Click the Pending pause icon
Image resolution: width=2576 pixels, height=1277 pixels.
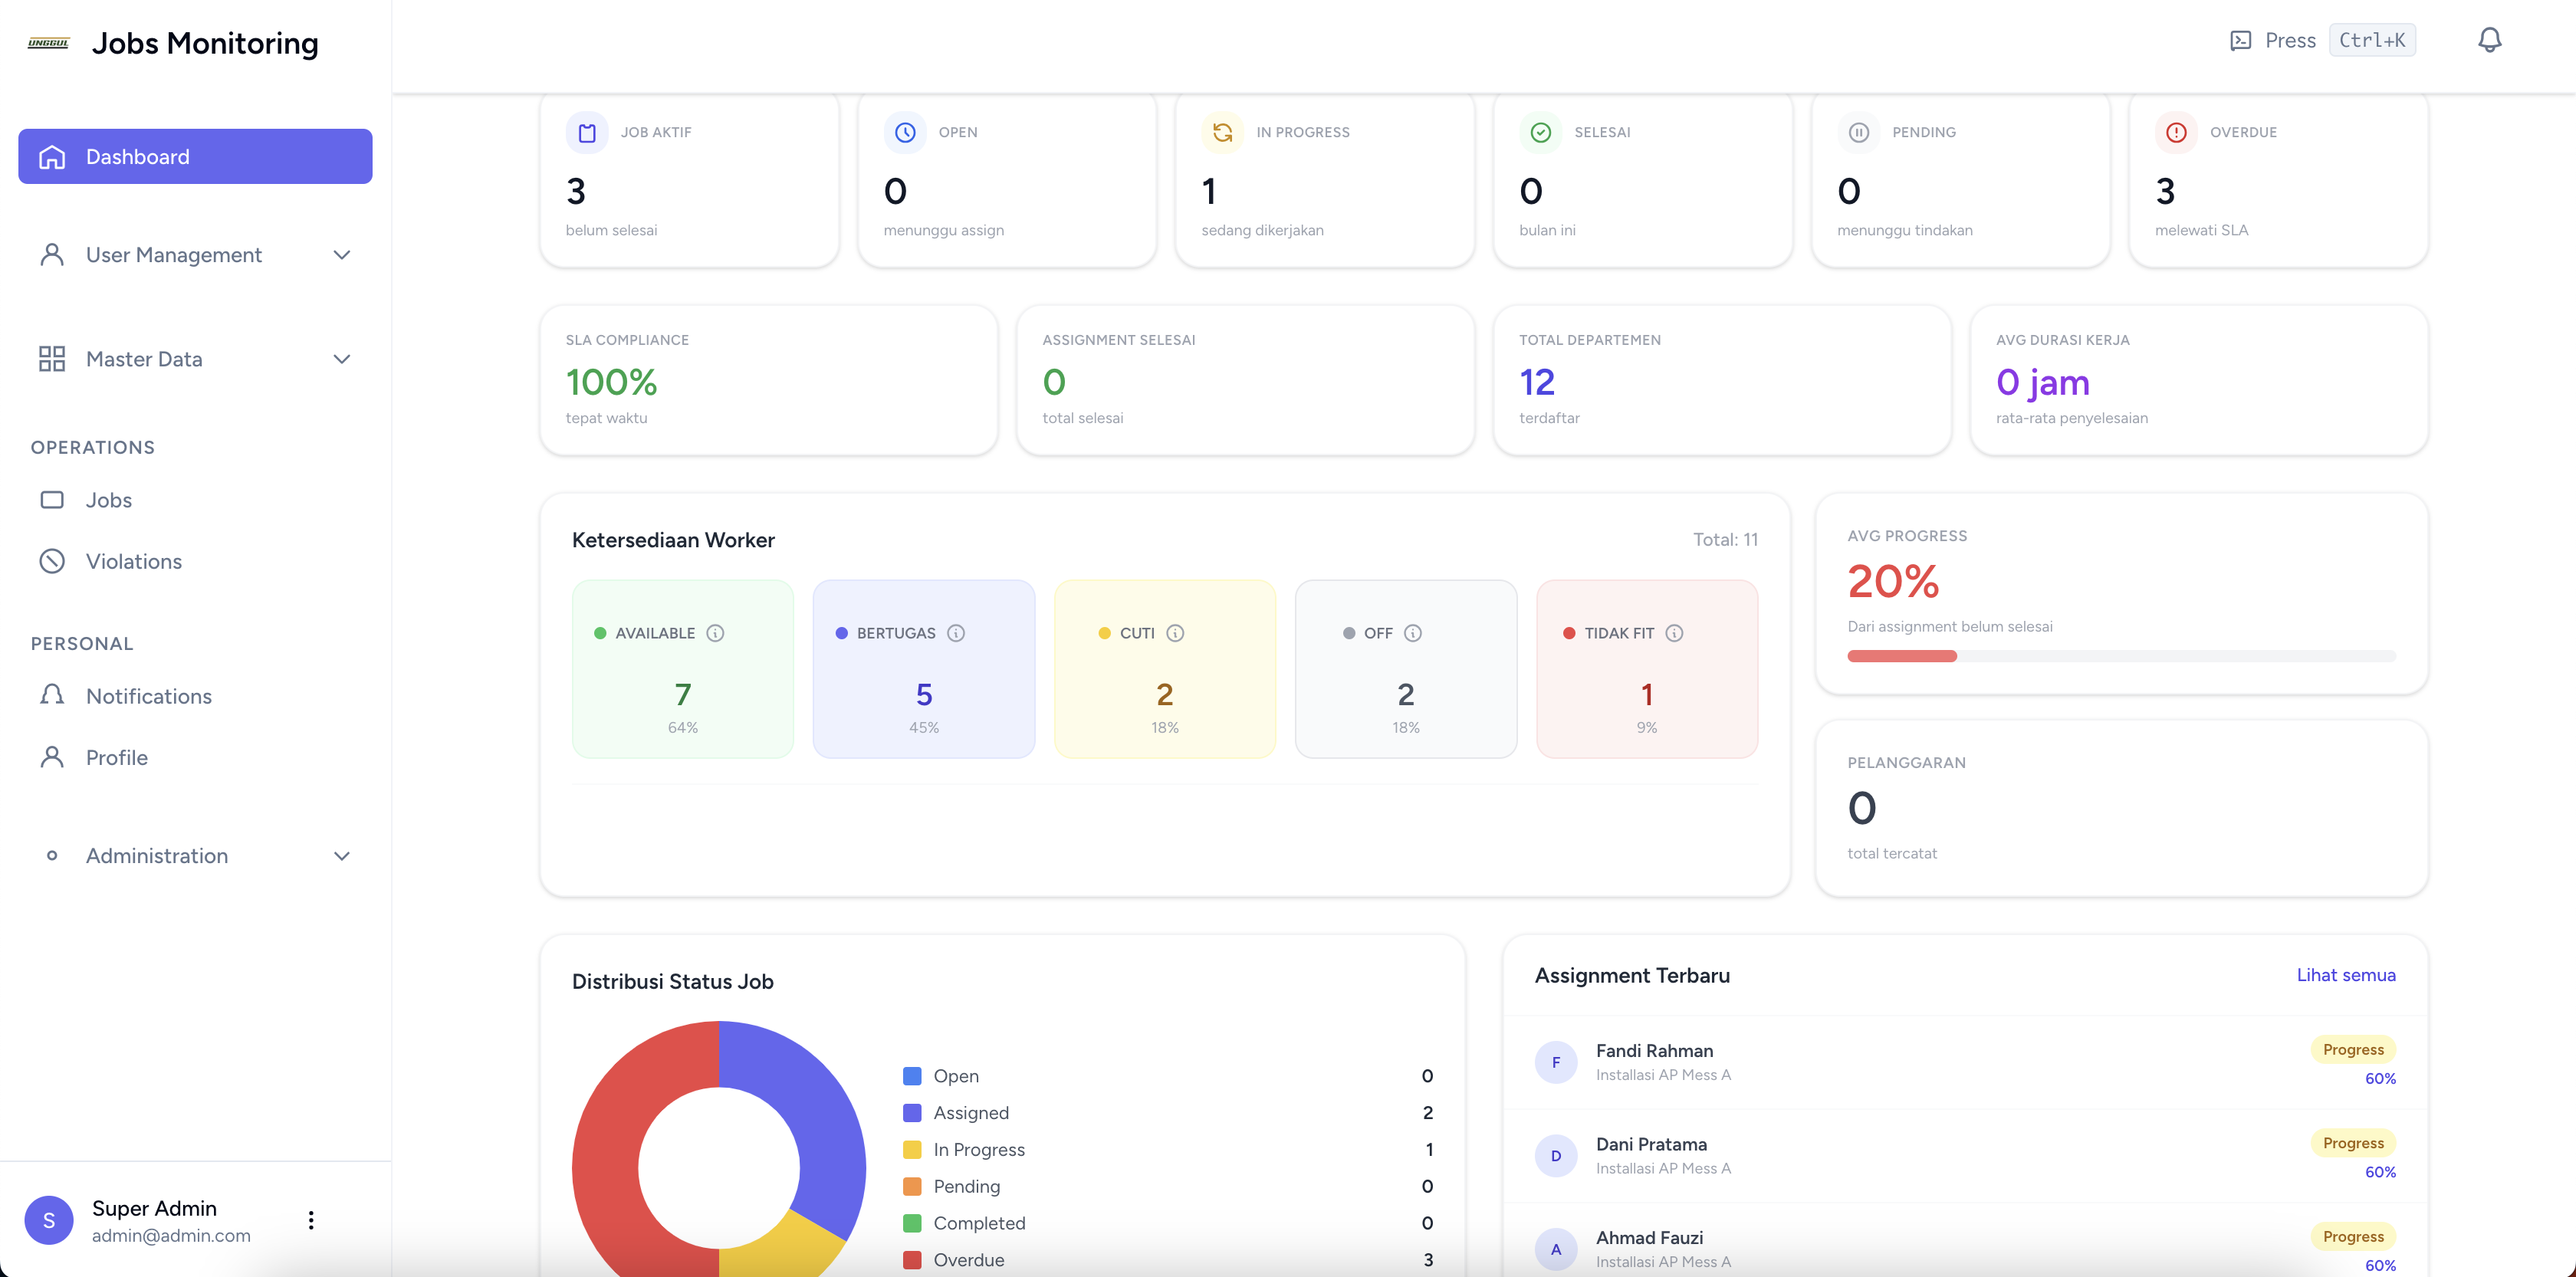pos(1859,132)
